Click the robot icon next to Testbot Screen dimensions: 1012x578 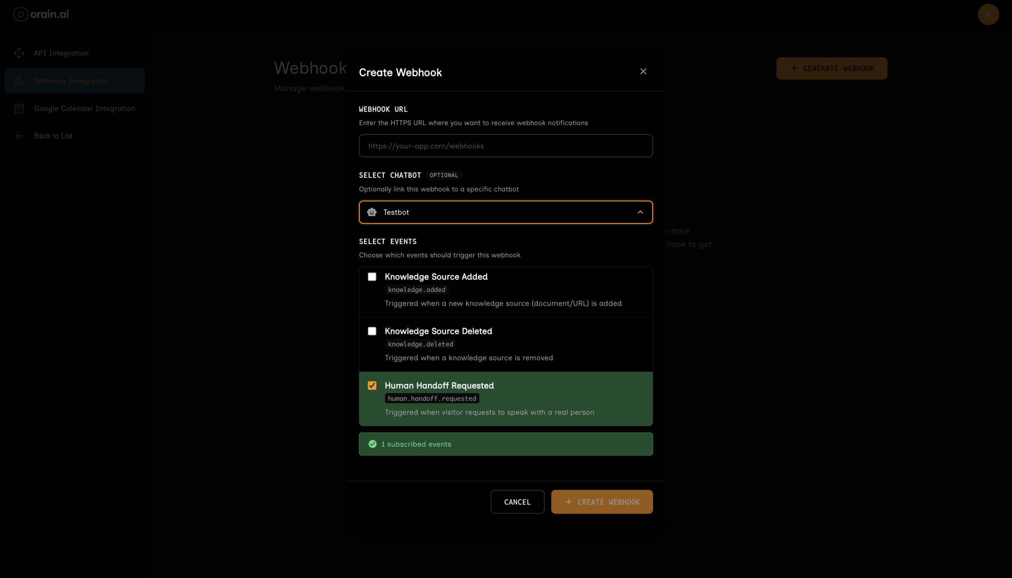tap(372, 213)
